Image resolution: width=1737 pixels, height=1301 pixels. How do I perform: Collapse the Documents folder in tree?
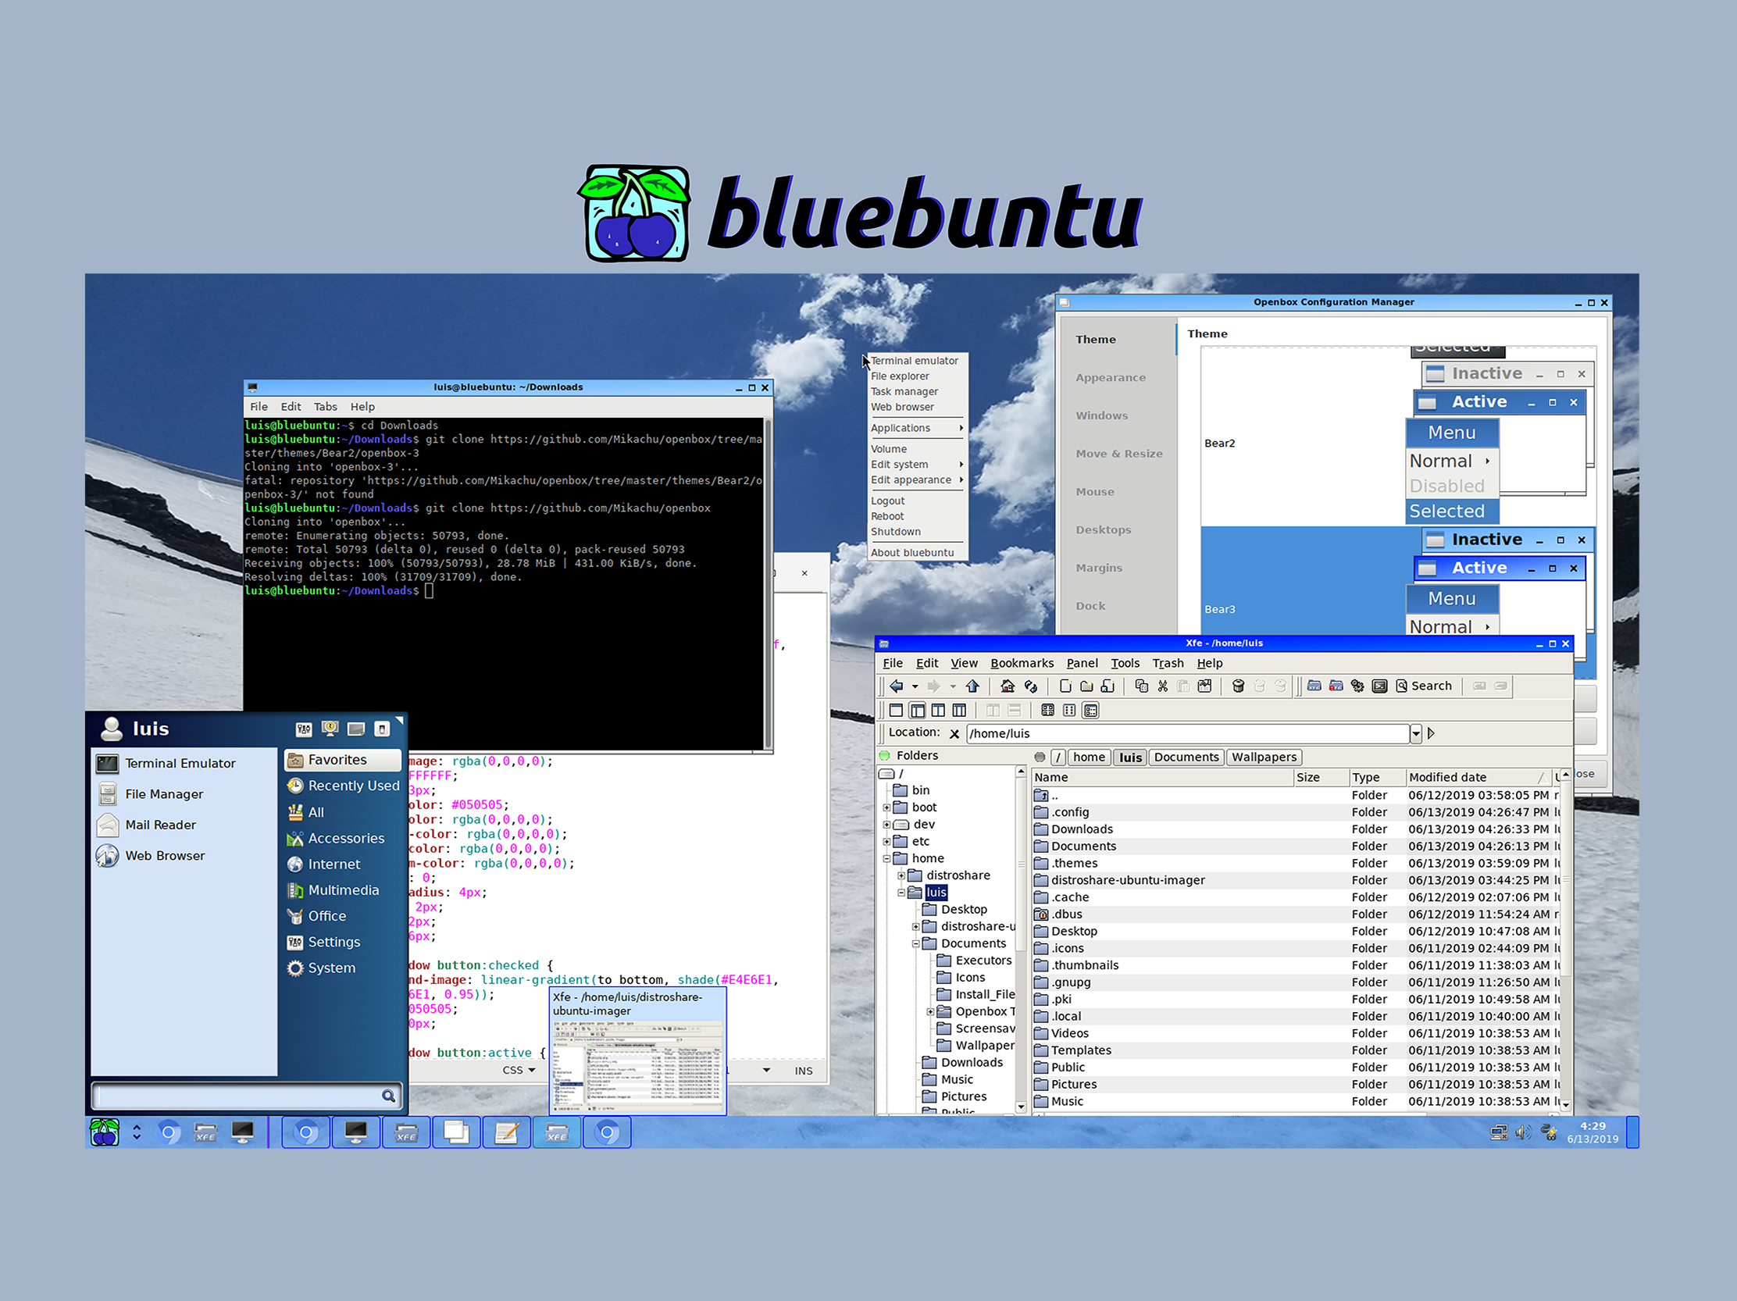[x=915, y=944]
